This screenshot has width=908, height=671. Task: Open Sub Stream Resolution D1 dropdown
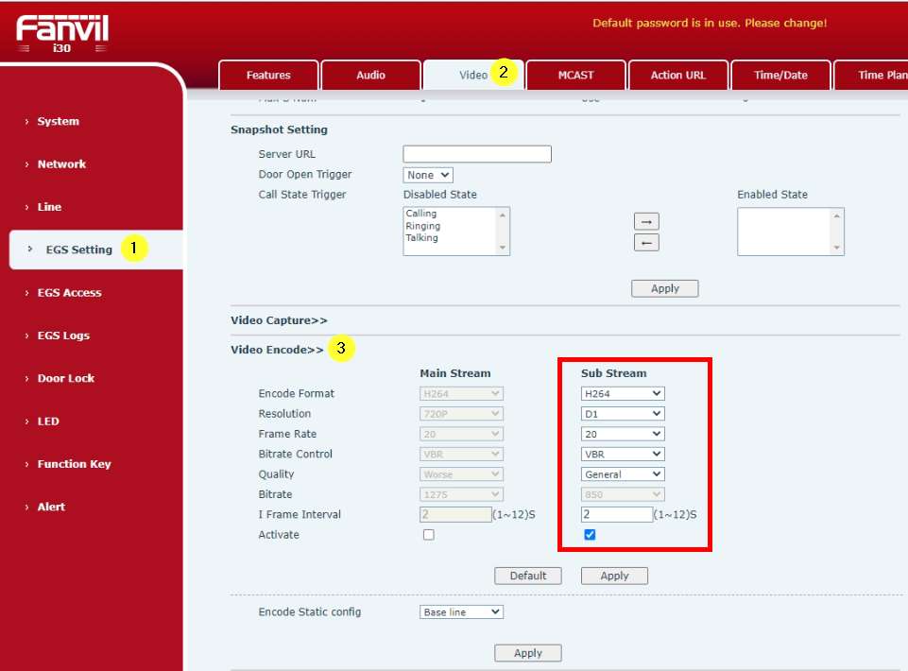[623, 414]
